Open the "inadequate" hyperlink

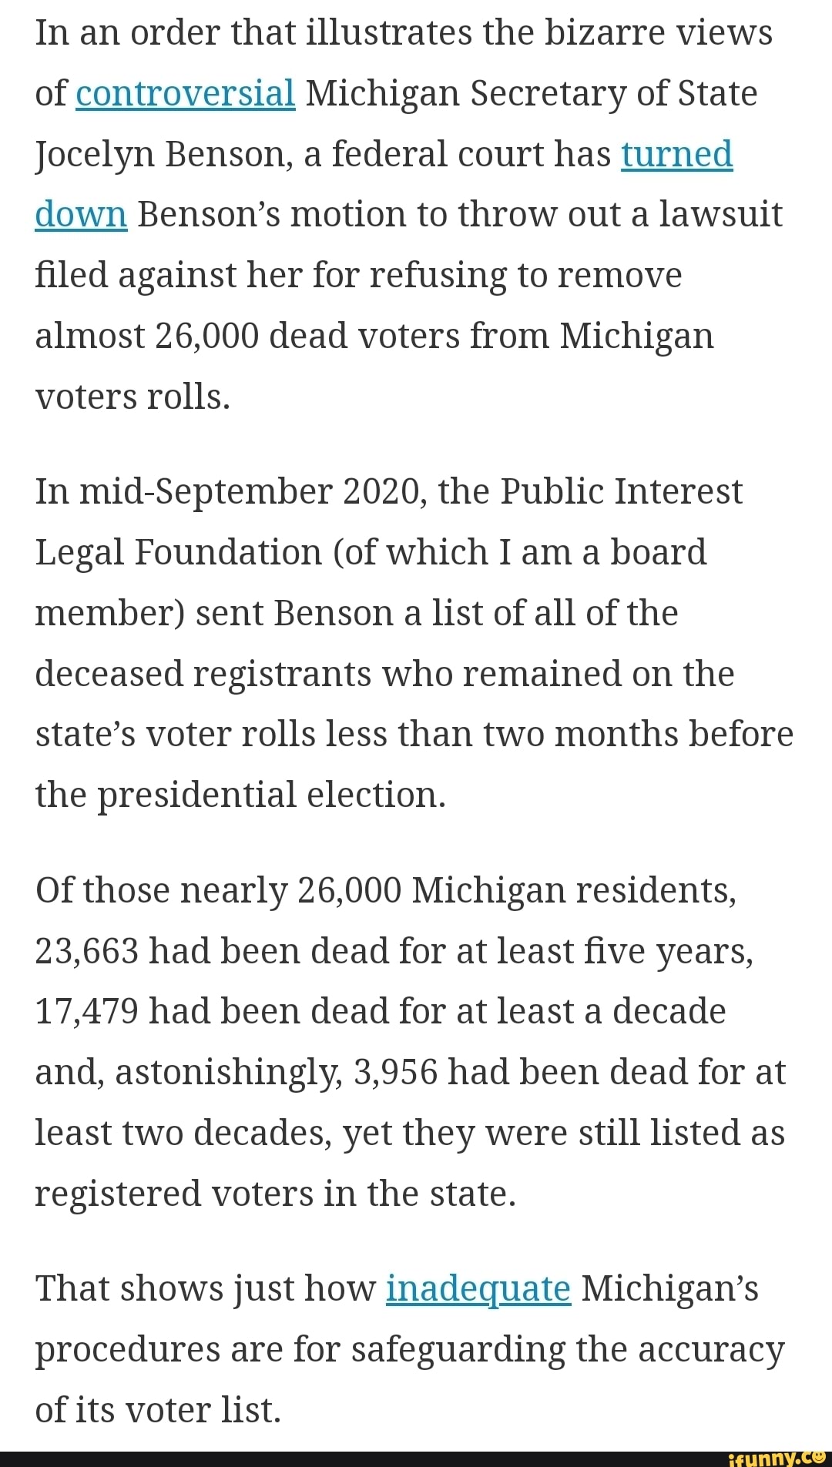click(x=478, y=1288)
